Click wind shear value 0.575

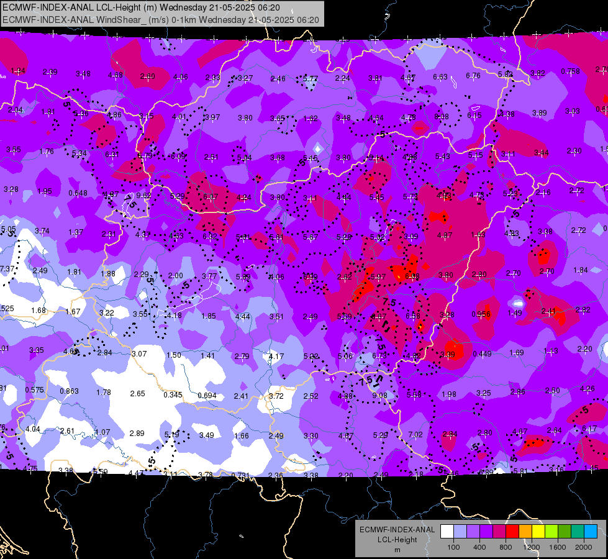click(x=35, y=390)
